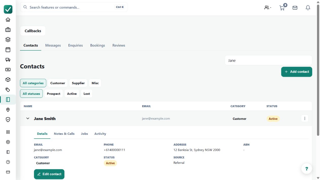The image size is (320, 180).
Task: Open the users account dropdown in header
Action: tap(268, 8)
